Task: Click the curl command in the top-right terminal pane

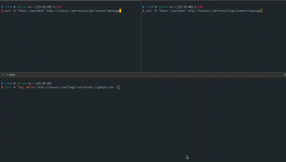Action: 203,11
